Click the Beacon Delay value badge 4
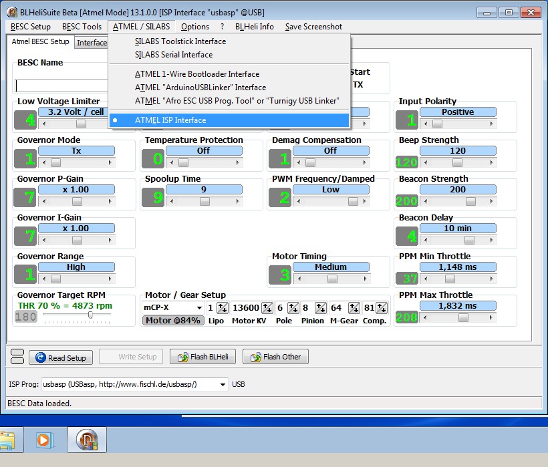 point(407,236)
